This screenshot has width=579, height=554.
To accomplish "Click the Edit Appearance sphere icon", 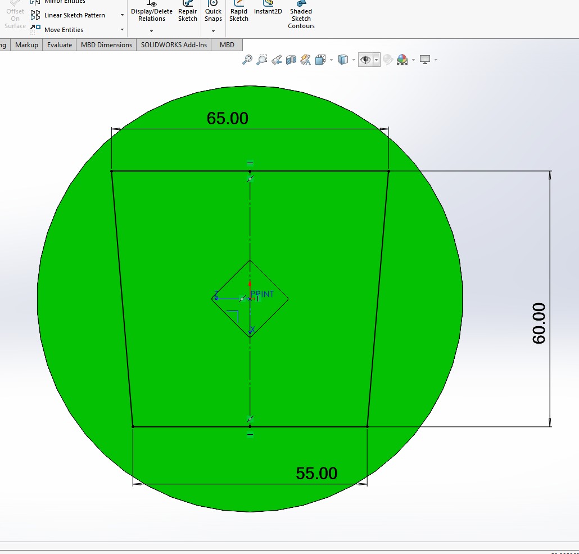I will coord(388,60).
